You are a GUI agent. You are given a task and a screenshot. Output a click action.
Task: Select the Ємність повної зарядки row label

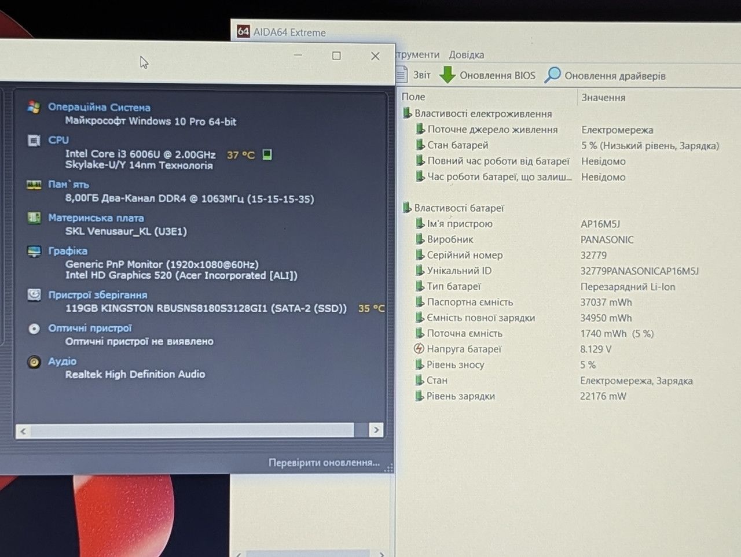481,318
